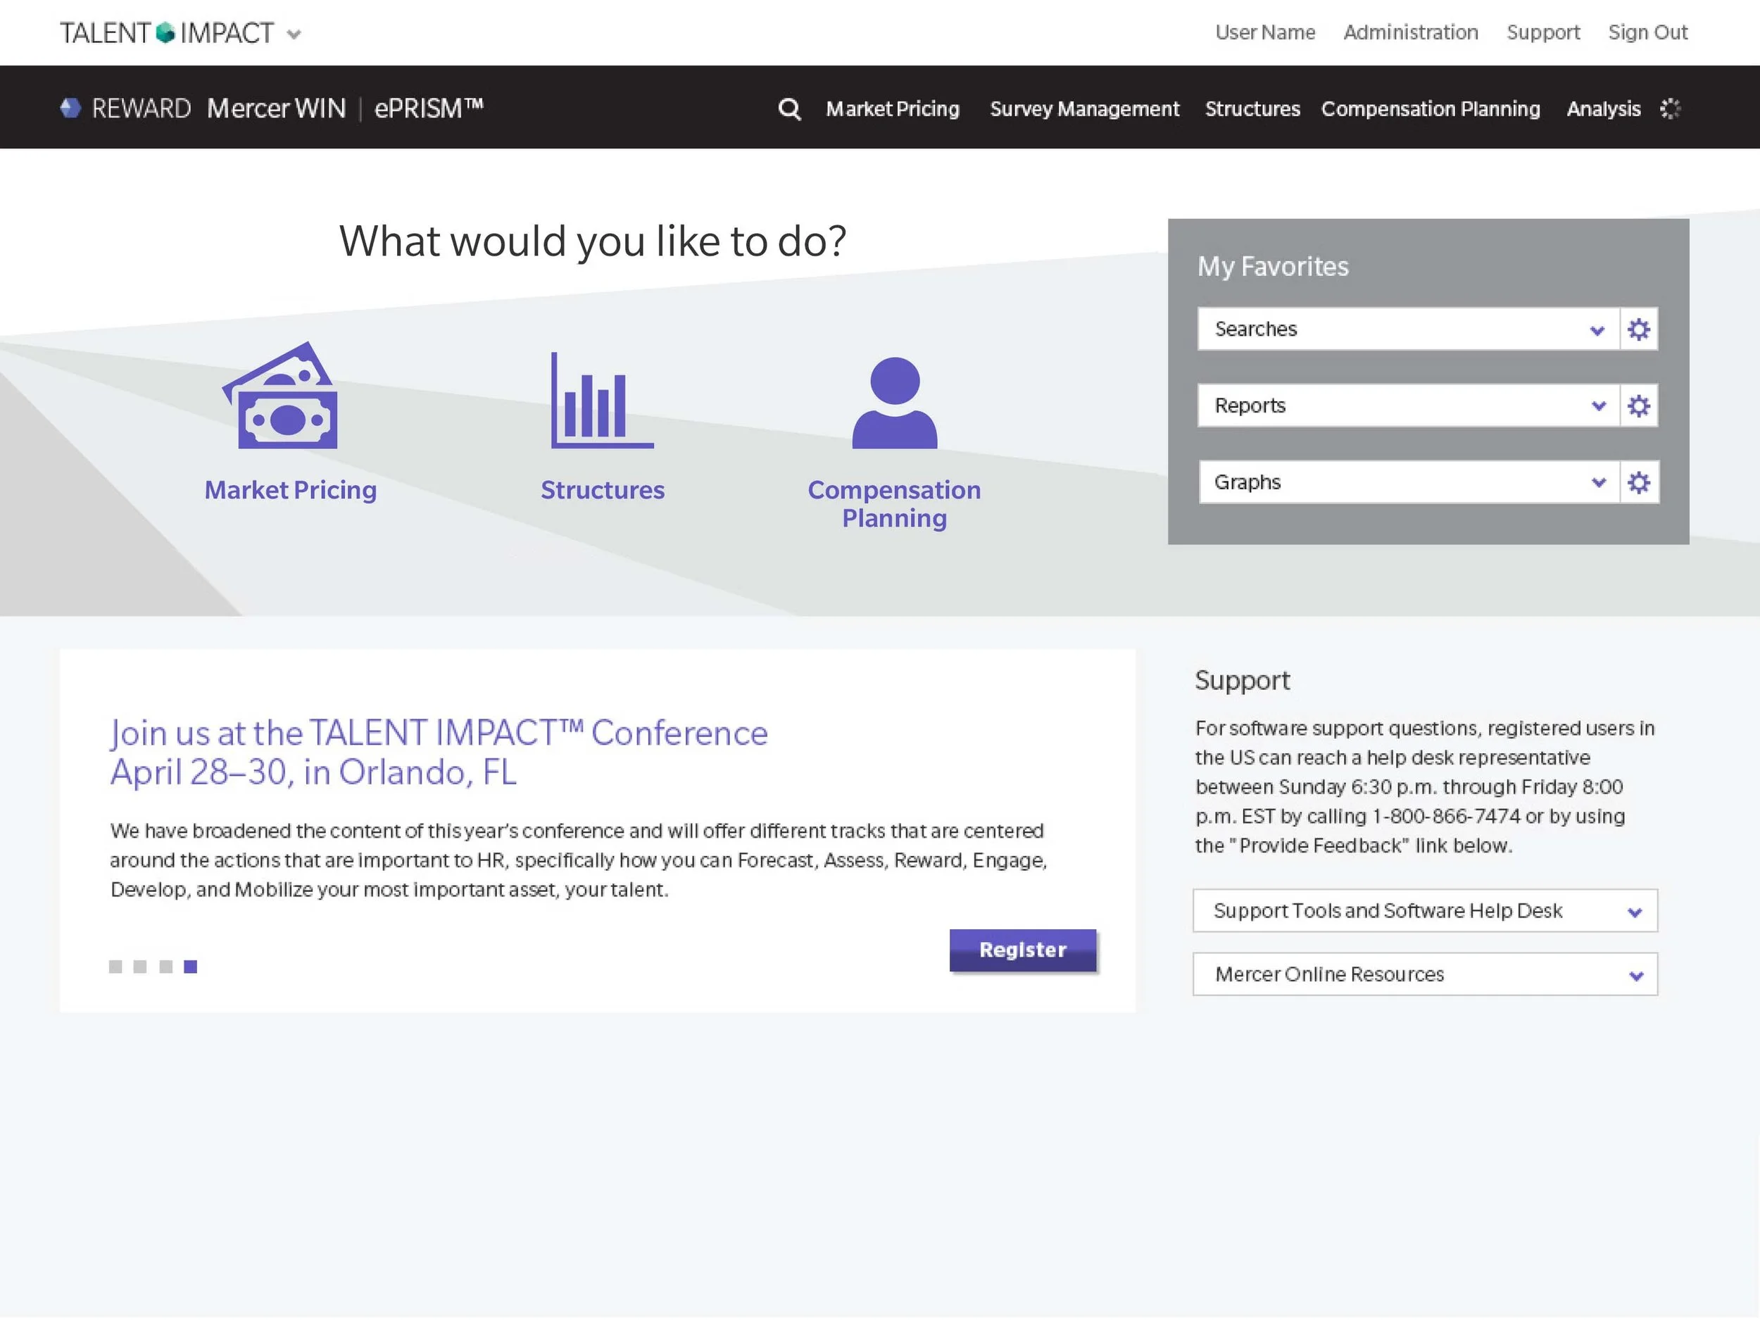This screenshot has width=1760, height=1320.
Task: Open settings gear for Reports favorites
Action: [1638, 406]
